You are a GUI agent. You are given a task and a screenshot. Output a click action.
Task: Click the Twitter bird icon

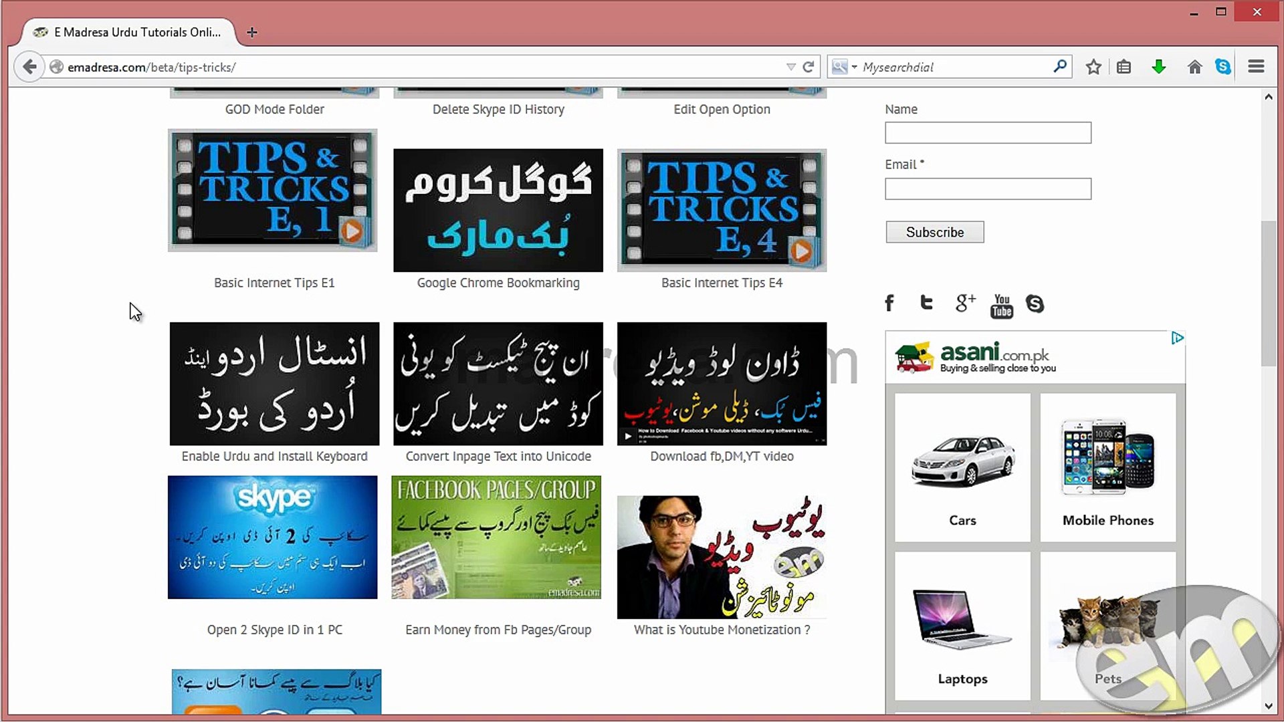pyautogui.click(x=926, y=303)
